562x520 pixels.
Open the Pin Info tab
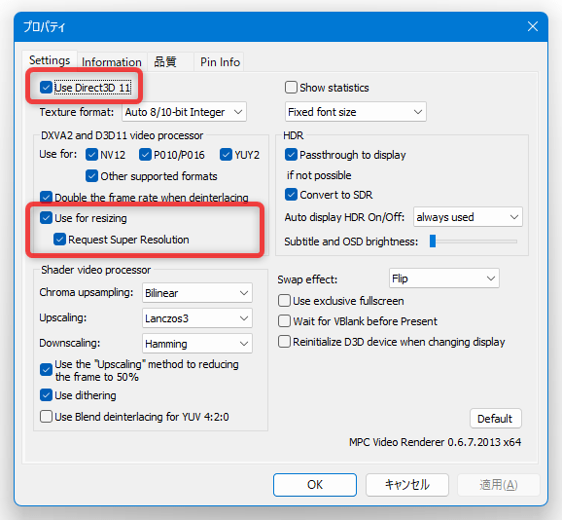[220, 62]
